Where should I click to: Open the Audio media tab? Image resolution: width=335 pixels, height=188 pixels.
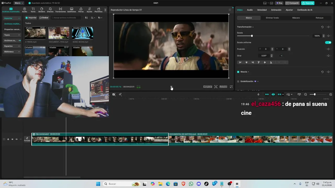coord(25,10)
